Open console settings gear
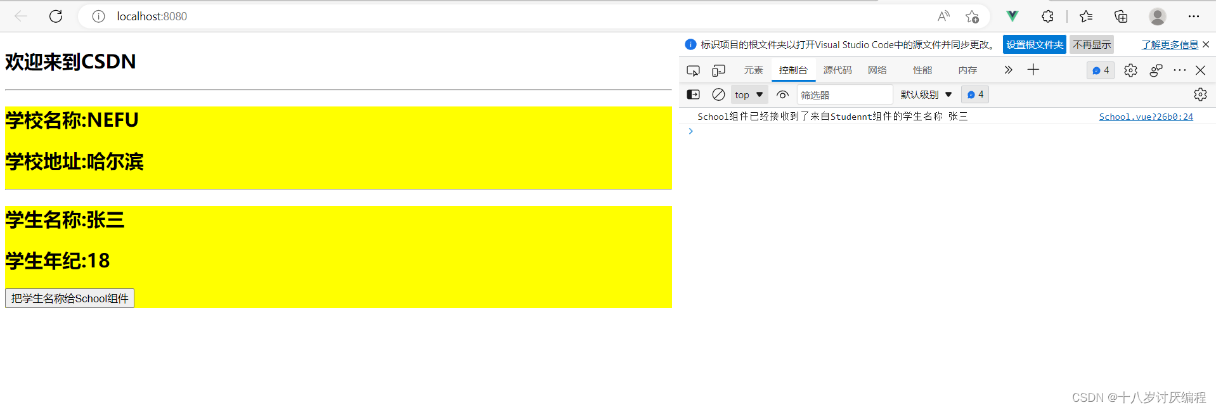The image size is (1216, 410). pos(1200,94)
